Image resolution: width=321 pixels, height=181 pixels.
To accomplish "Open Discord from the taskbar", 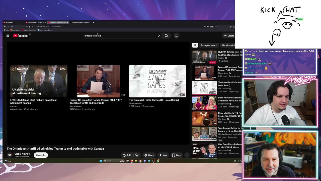I will coord(145,161).
